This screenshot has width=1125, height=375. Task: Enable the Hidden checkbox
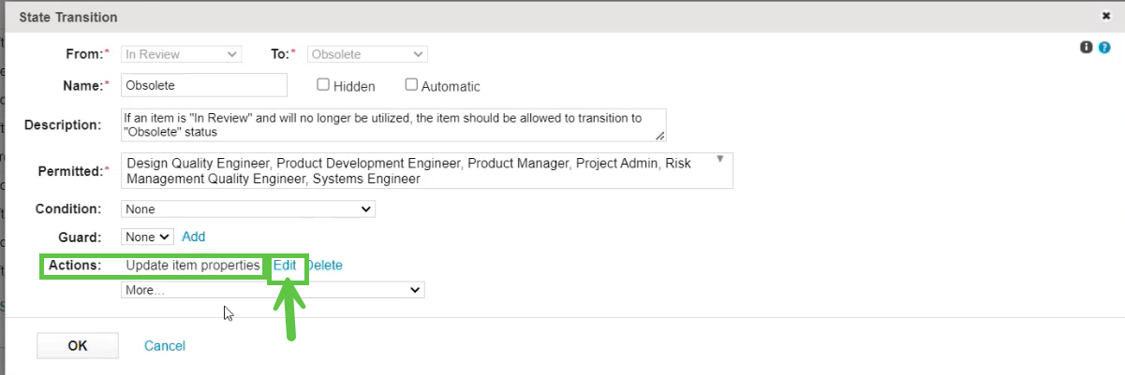click(x=323, y=85)
